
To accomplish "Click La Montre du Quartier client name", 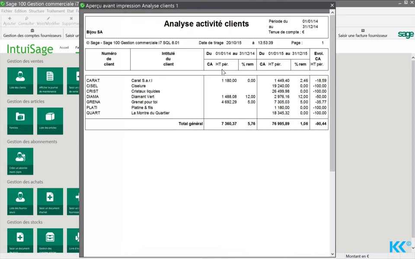I will click(150, 113).
